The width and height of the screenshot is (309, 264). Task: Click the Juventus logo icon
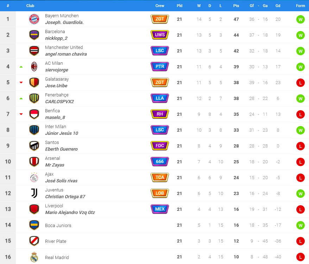[x=34, y=193]
